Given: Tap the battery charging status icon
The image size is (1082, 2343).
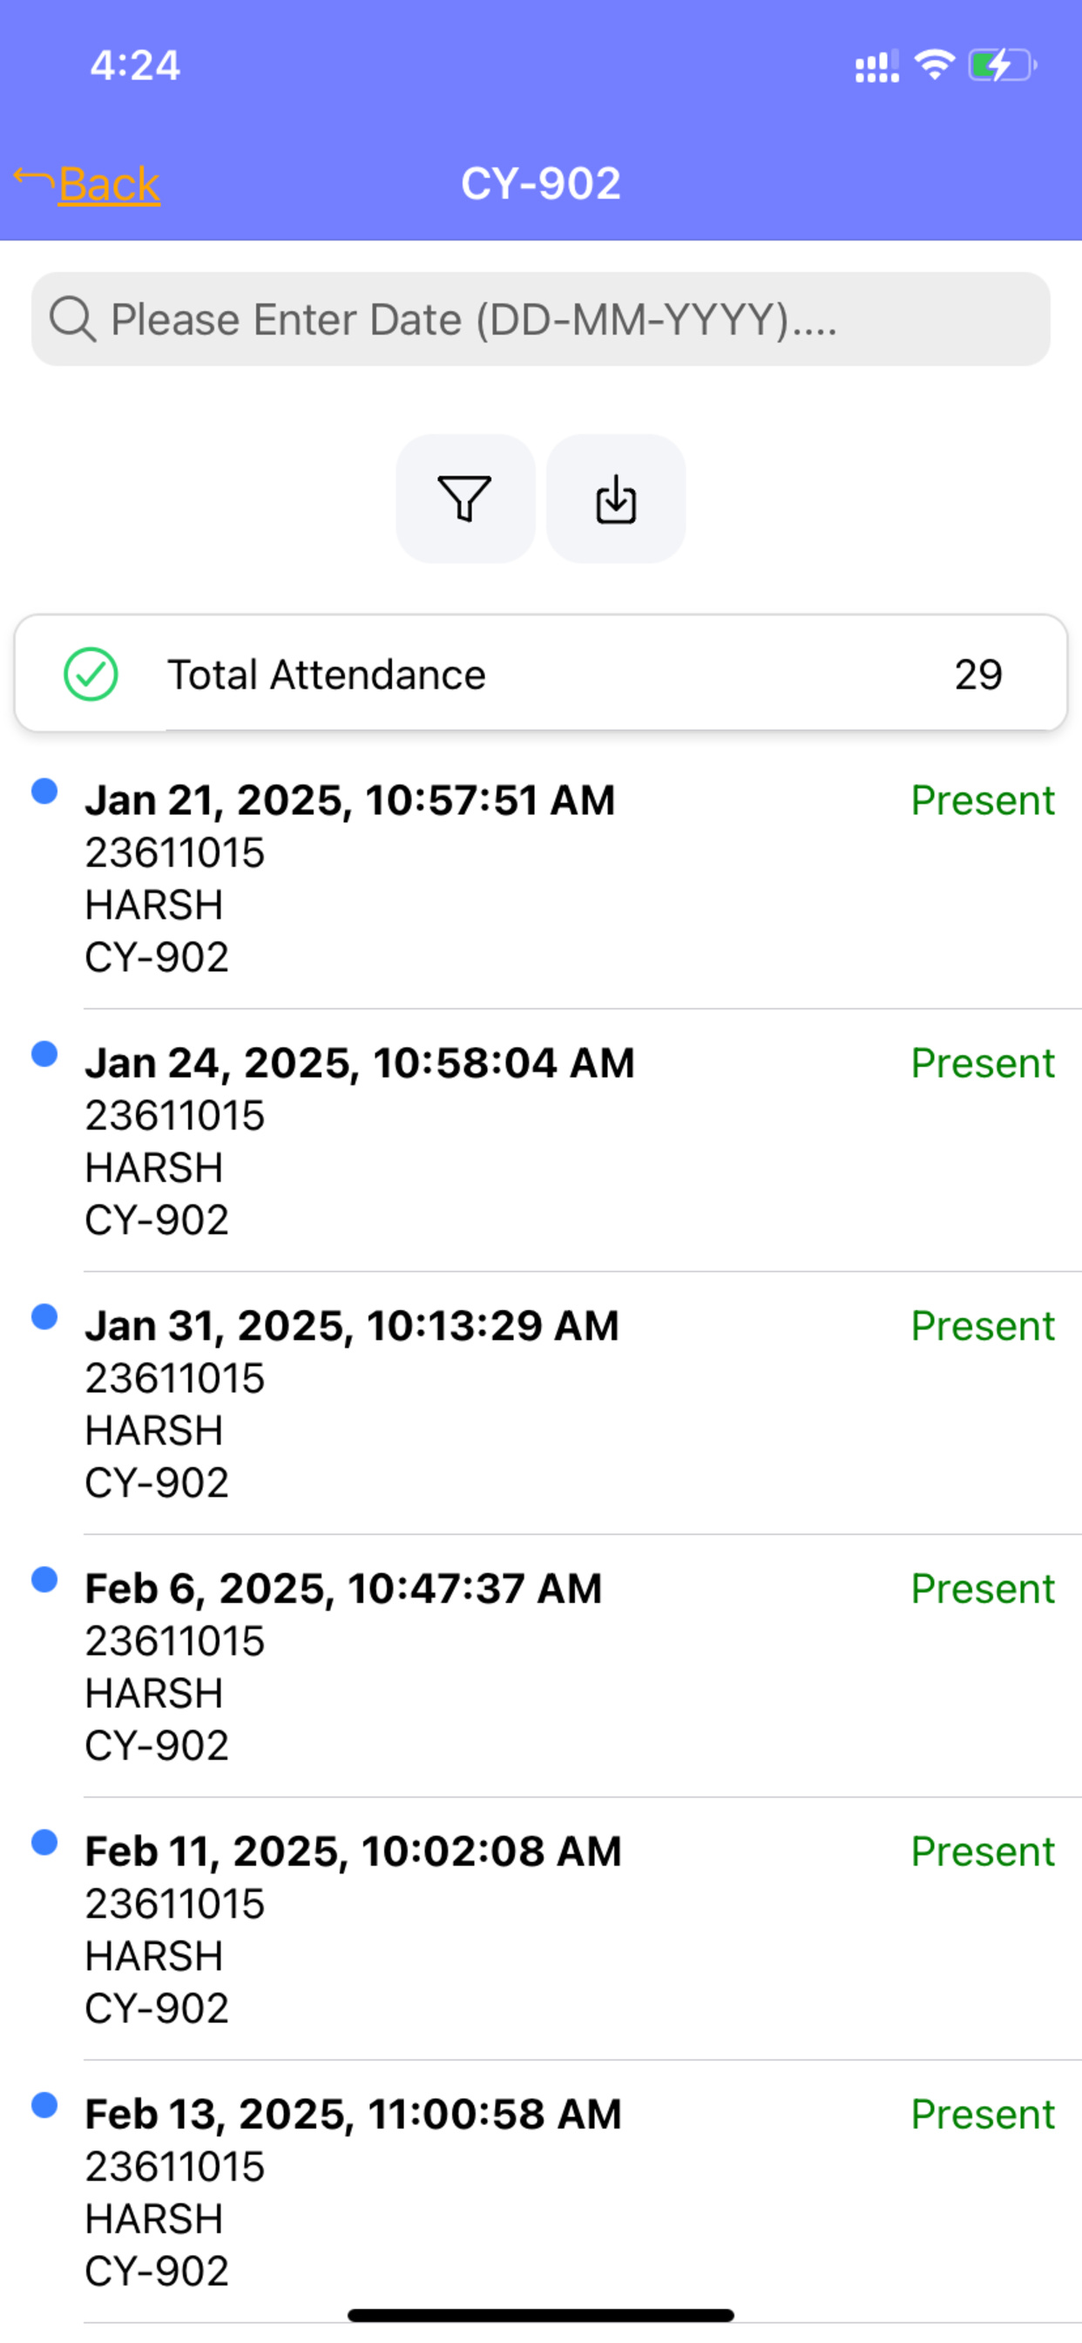Looking at the screenshot, I should (x=1002, y=65).
